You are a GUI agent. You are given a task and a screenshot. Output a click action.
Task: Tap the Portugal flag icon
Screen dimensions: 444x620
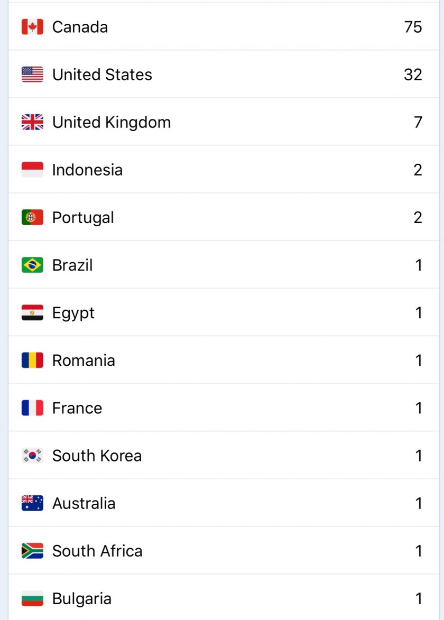click(x=32, y=217)
